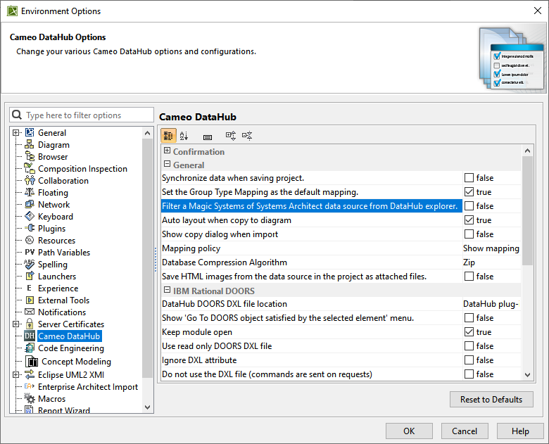Uncheck Keep module open

pyautogui.click(x=469, y=332)
